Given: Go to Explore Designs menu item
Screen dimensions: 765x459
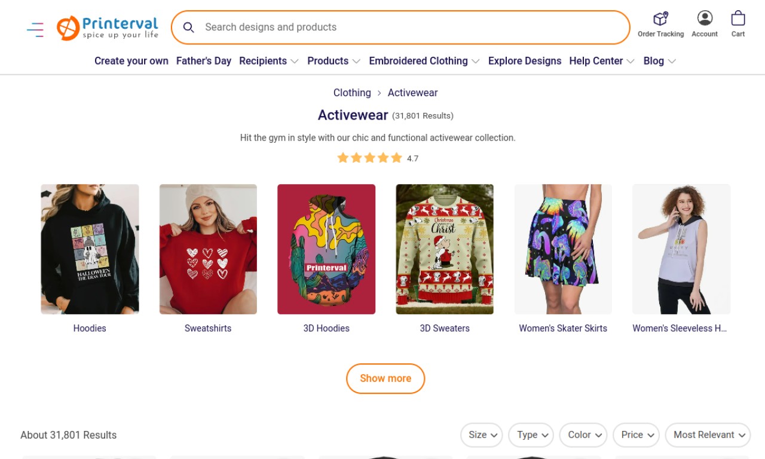Looking at the screenshot, I should point(525,61).
